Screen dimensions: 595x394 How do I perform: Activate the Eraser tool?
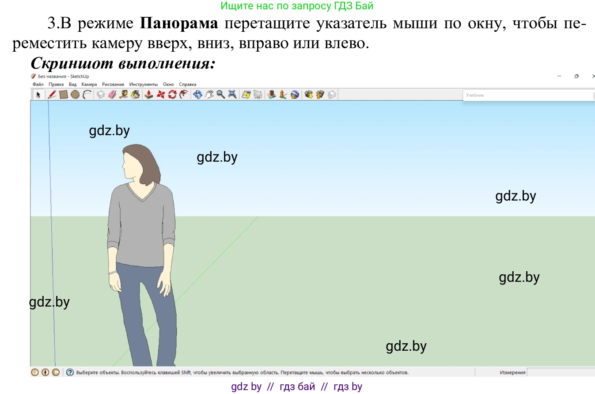click(x=112, y=95)
